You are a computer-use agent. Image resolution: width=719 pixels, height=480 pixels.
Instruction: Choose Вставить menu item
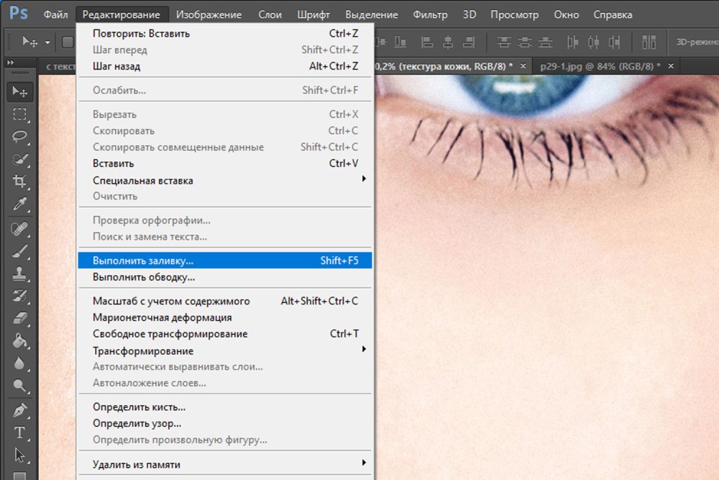tap(224, 163)
